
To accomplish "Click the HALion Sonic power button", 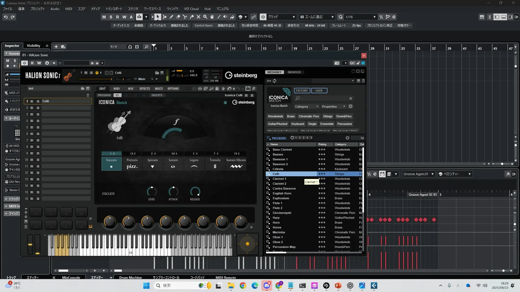I will point(24,63).
